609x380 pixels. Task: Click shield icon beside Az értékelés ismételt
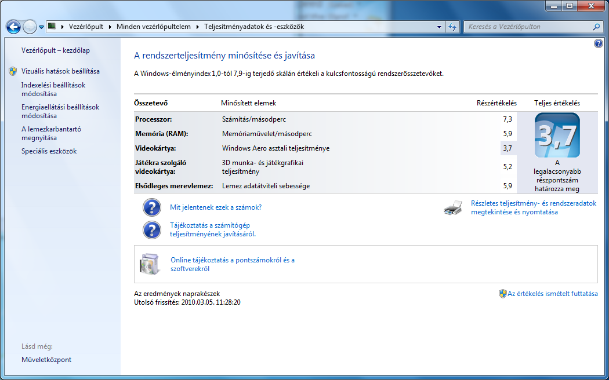pyautogui.click(x=503, y=294)
